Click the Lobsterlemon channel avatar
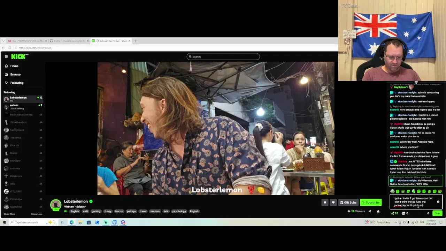446x251 pixels. coord(56,205)
